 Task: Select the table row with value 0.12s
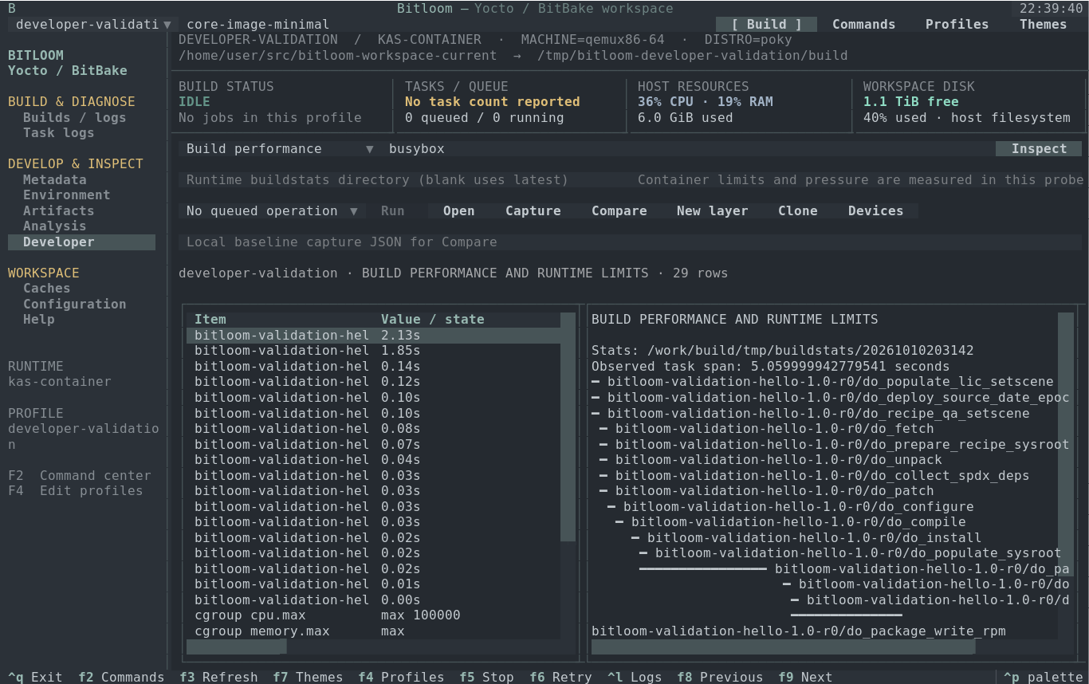(373, 383)
